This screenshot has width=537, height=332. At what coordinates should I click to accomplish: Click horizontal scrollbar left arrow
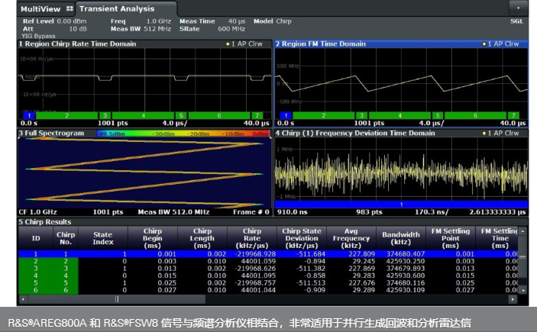pos(23,299)
